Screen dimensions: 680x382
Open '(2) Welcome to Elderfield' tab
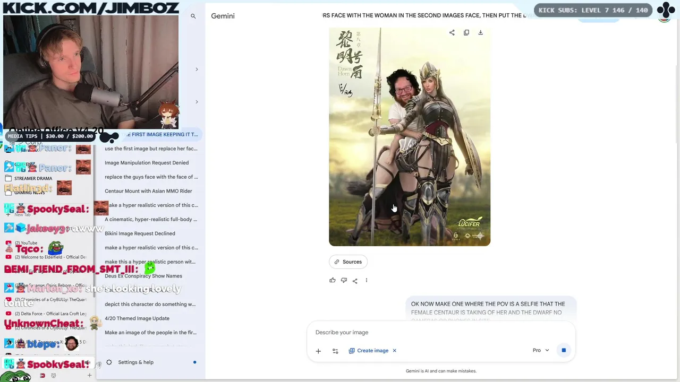(x=46, y=257)
